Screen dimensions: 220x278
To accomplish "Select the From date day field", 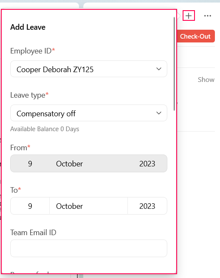I will pos(30,163).
